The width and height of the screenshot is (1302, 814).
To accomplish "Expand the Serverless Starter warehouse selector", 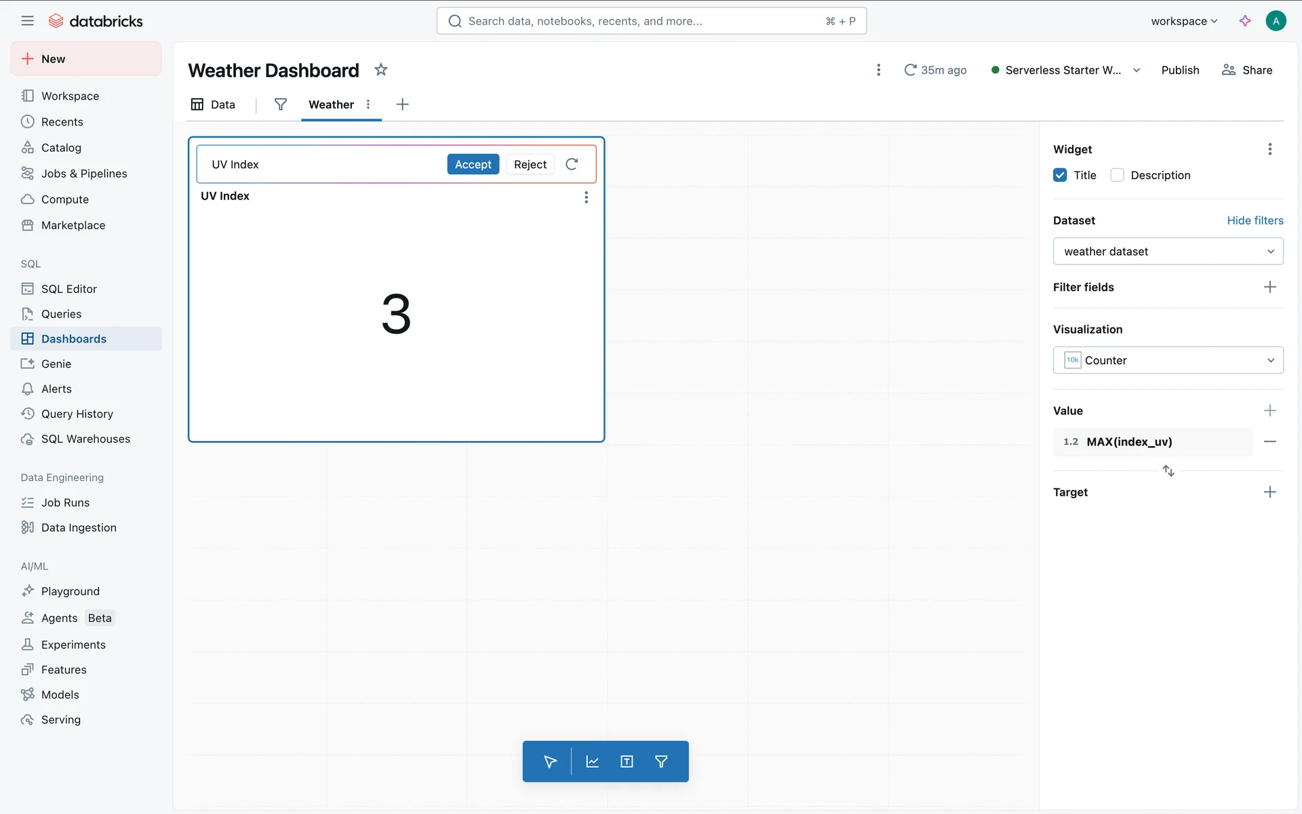I will [1137, 71].
